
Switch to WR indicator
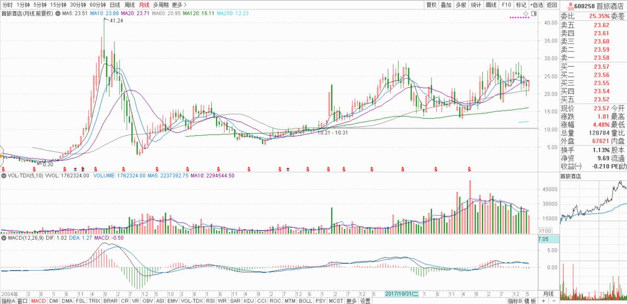click(x=222, y=301)
